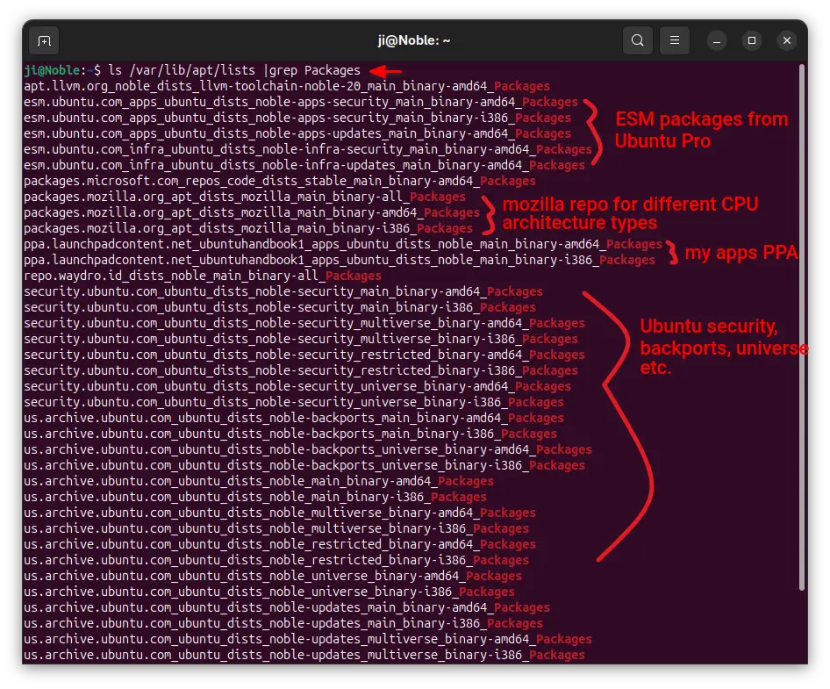Click the esm infra-security amd64 line
The height and width of the screenshot is (689, 830).
tap(308, 149)
